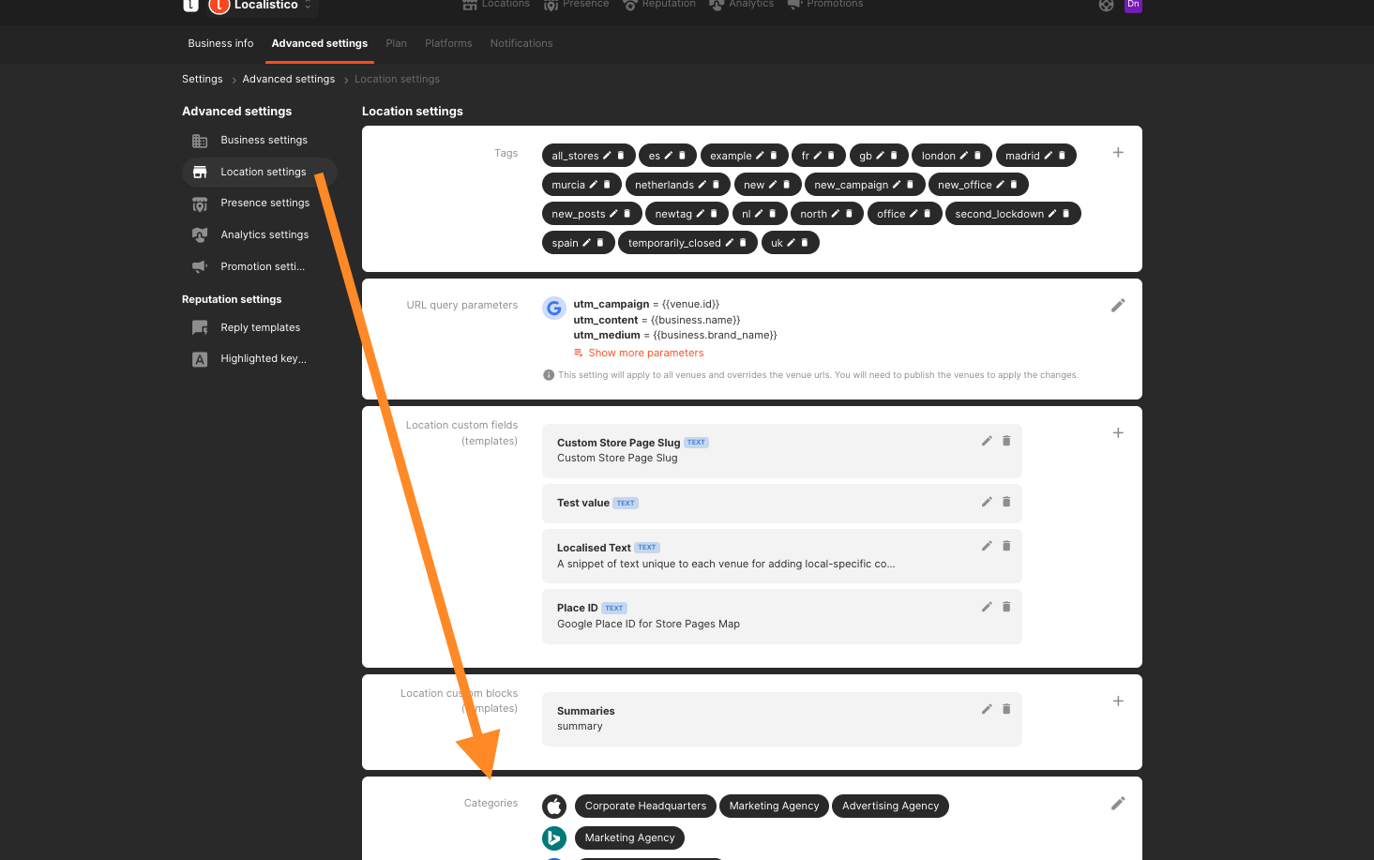
Task: Add a new location custom block
Action: pyautogui.click(x=1117, y=702)
